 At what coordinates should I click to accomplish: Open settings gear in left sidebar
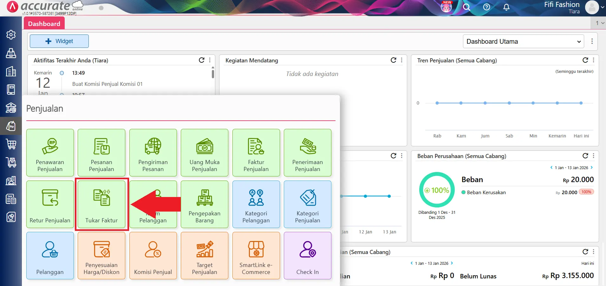[x=11, y=35]
